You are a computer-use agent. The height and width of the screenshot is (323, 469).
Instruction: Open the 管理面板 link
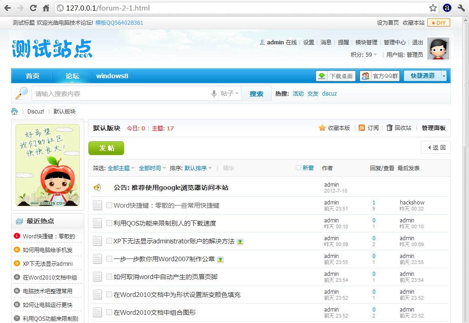click(433, 128)
